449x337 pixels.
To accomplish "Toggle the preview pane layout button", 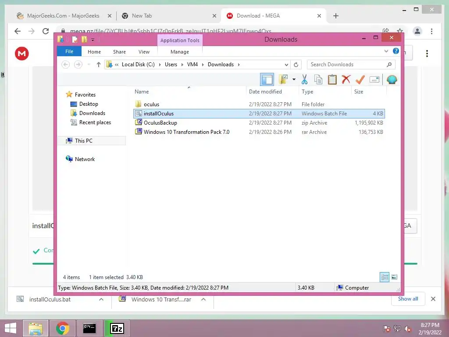I will 267,80.
